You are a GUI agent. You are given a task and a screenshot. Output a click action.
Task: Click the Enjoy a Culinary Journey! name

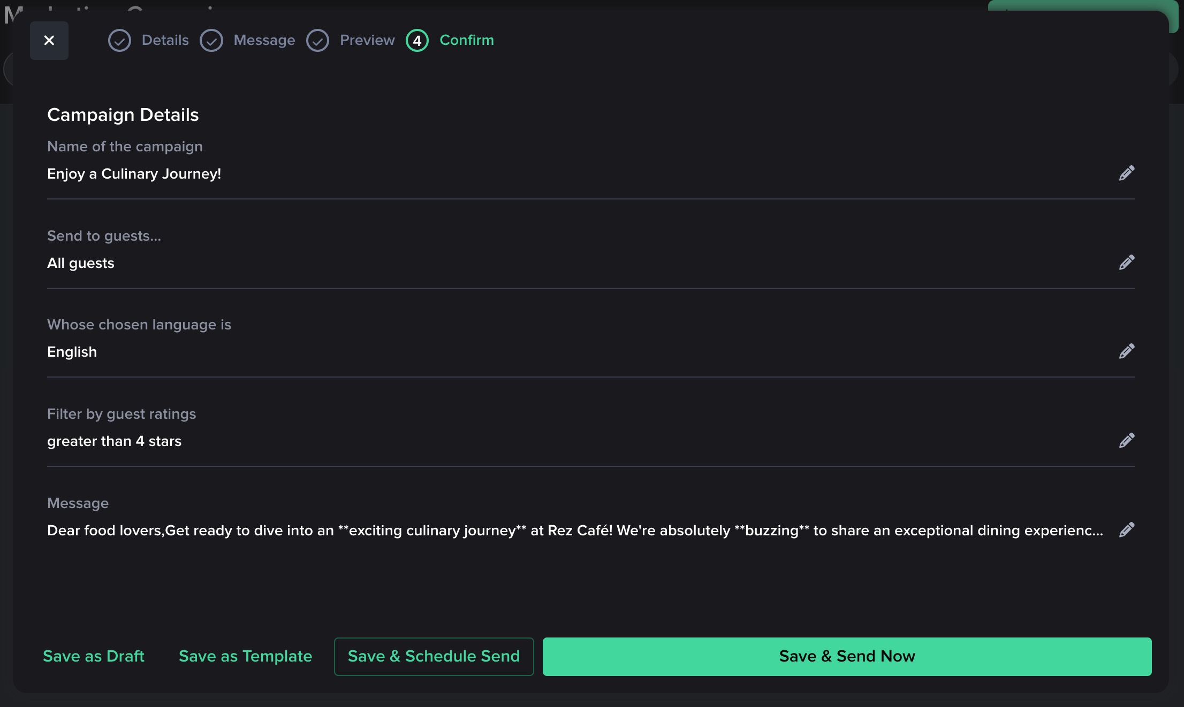pos(134,174)
